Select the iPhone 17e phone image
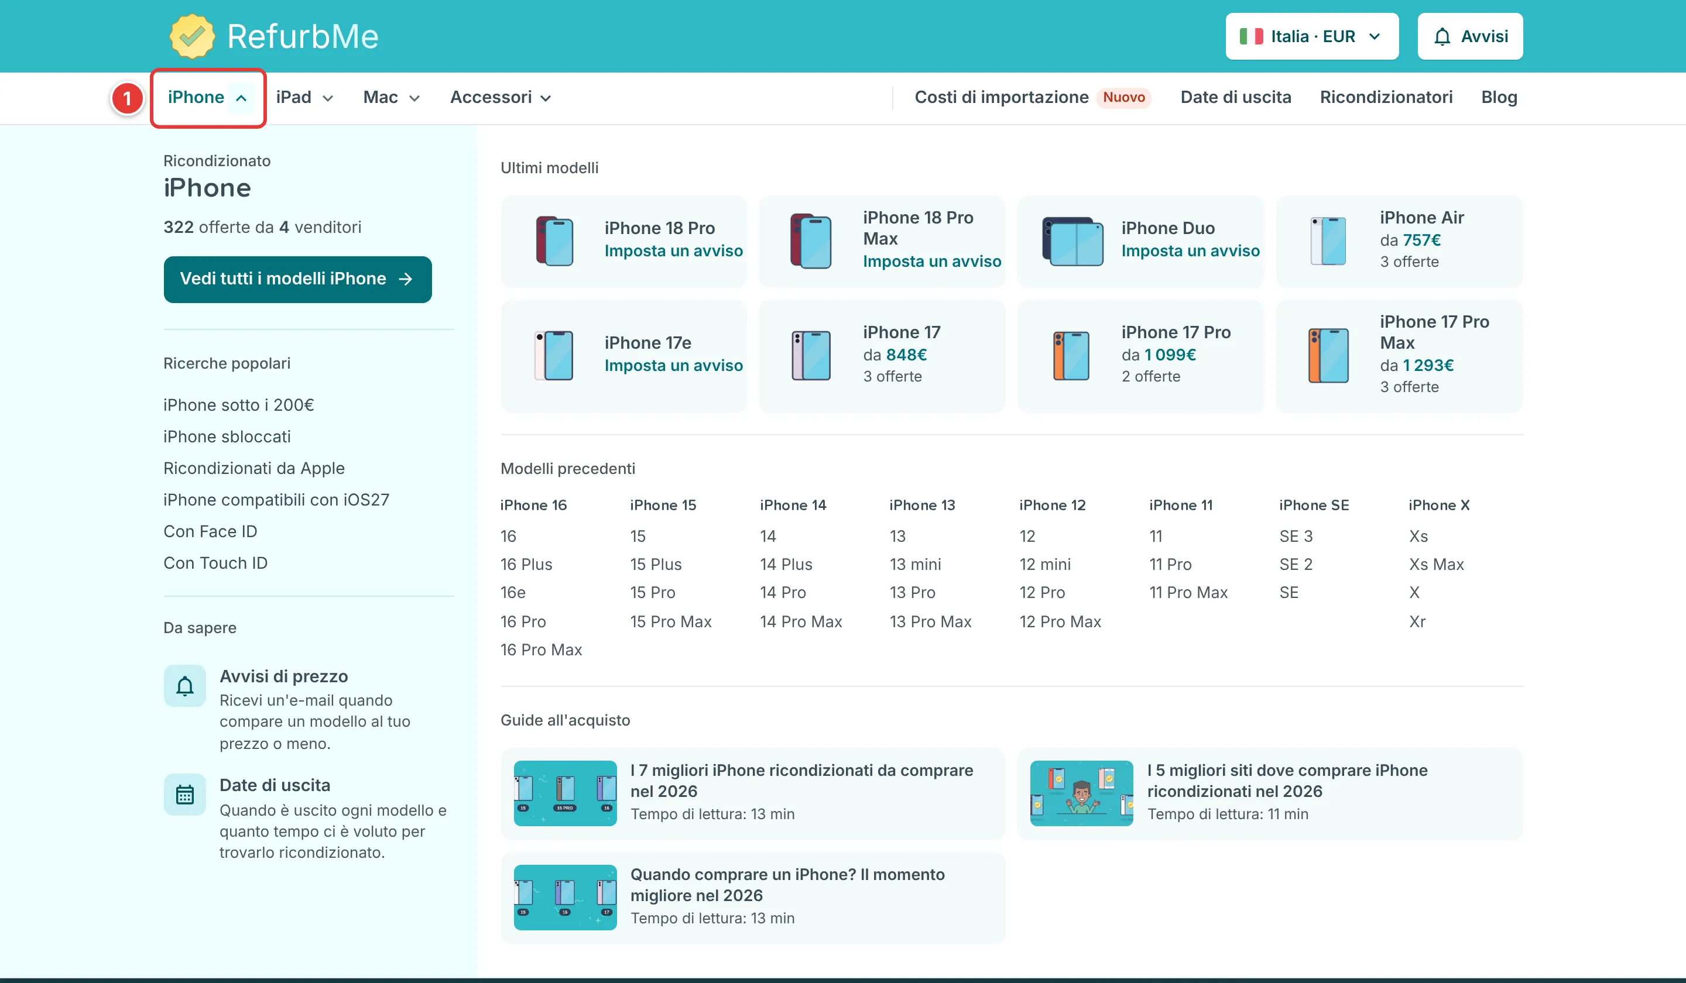This screenshot has height=983, width=1686. (554, 355)
